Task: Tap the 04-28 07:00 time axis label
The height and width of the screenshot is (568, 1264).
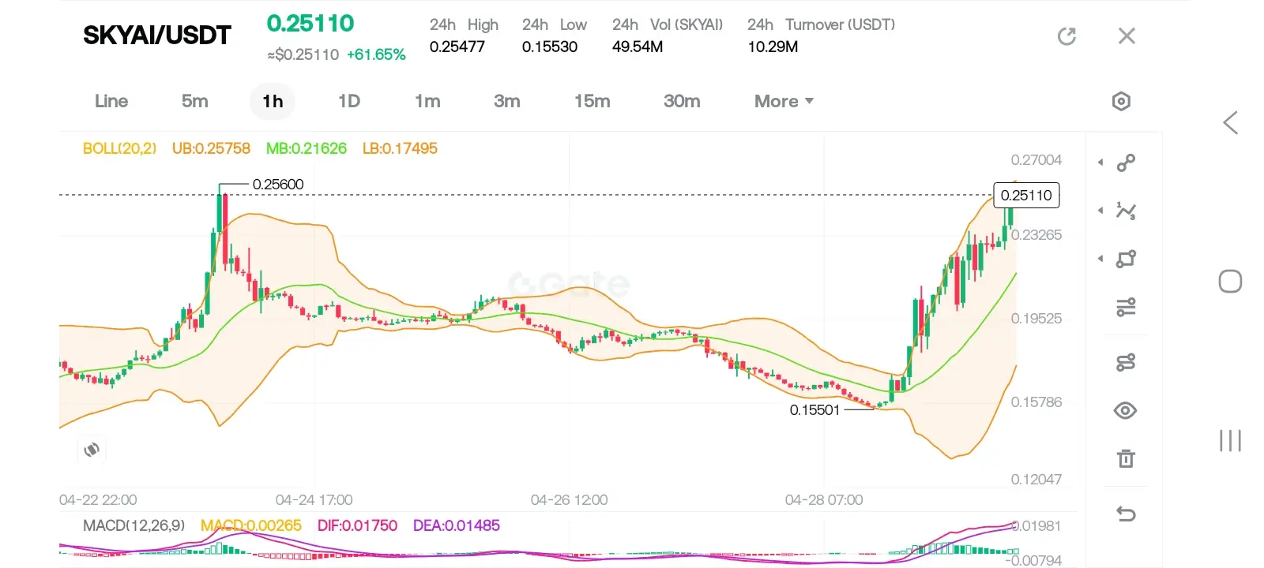Action: click(824, 499)
